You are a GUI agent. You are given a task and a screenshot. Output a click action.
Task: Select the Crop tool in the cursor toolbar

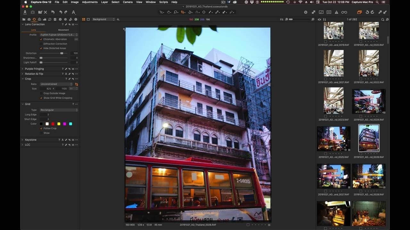[183, 12]
